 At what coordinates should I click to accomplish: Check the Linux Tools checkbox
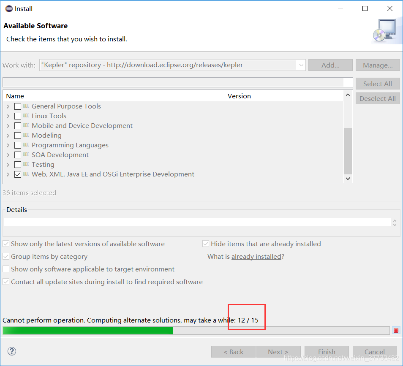point(18,116)
